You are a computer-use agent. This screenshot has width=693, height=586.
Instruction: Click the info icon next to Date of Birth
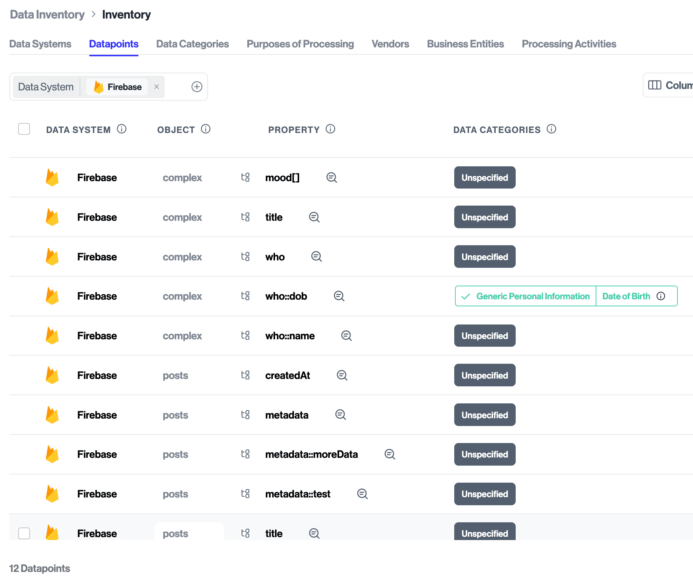coord(661,296)
